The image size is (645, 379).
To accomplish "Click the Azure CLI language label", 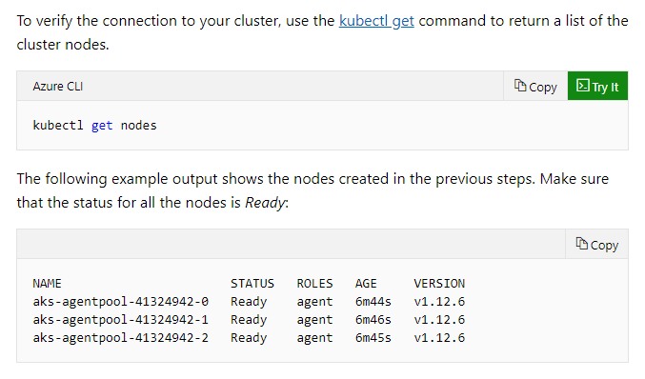I will (x=58, y=87).
